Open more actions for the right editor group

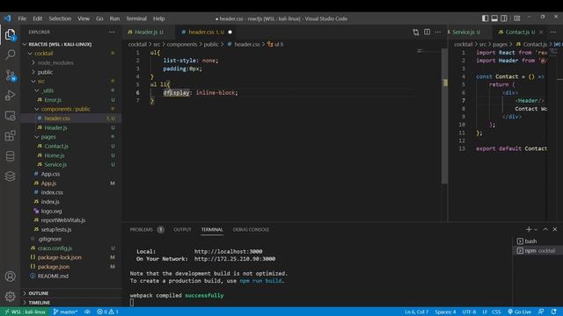pyautogui.click(x=553, y=32)
